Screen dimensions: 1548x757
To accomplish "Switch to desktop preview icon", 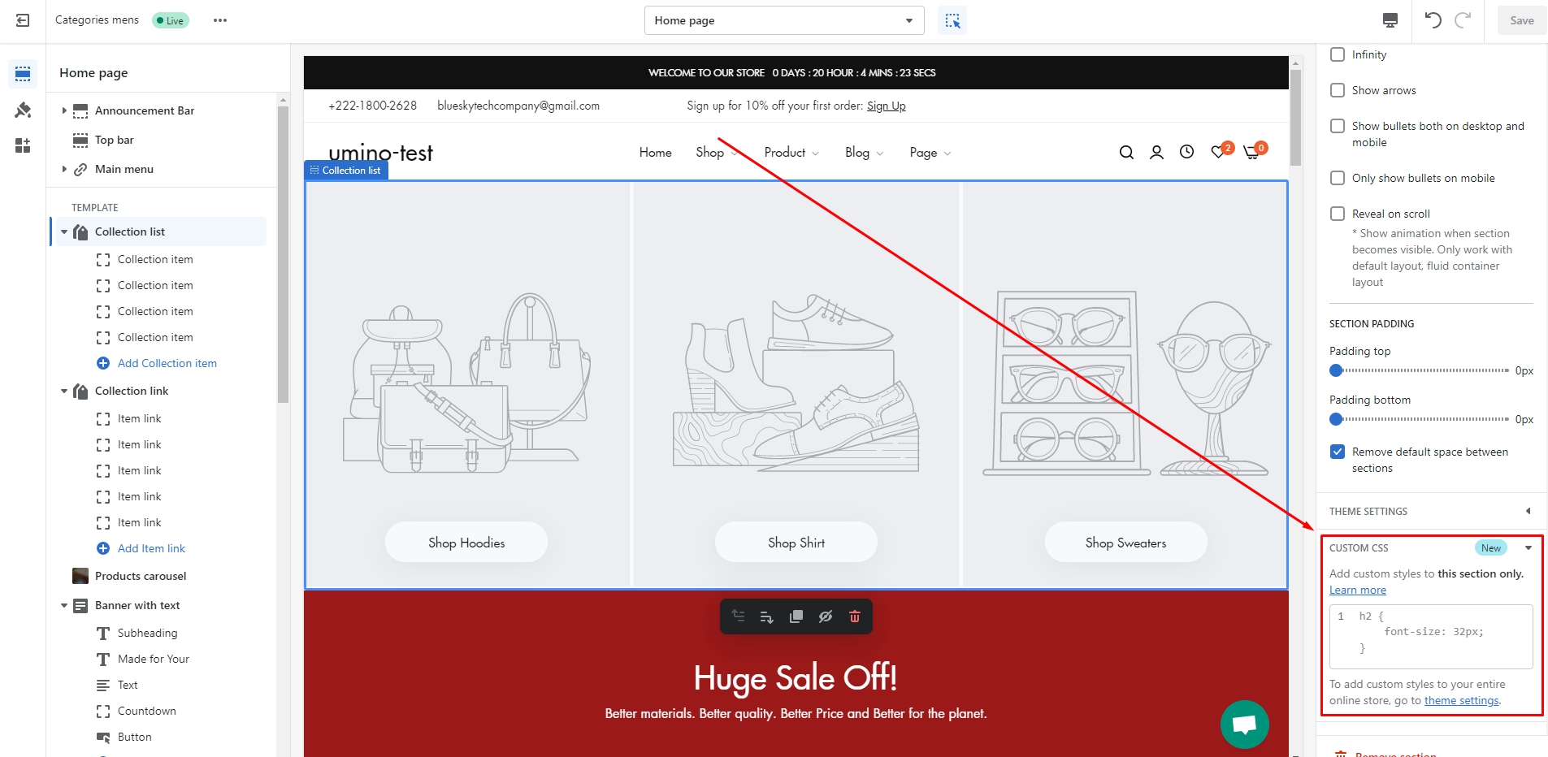I will [x=1390, y=20].
